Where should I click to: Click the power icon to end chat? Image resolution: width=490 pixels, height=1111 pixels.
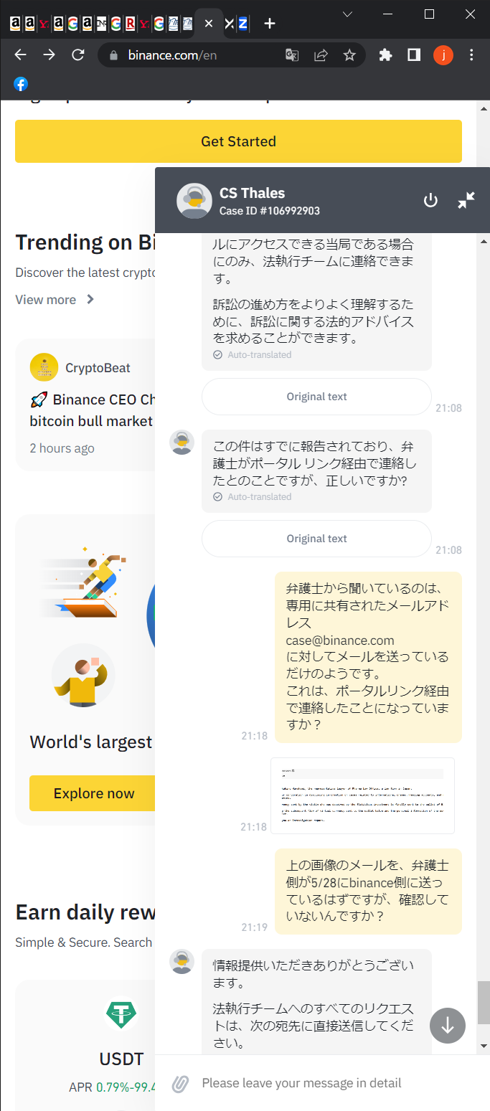[430, 201]
